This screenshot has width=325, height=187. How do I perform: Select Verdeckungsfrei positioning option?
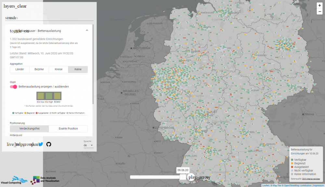pos(30,129)
